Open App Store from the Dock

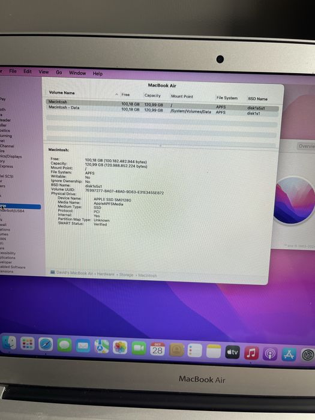289,355
